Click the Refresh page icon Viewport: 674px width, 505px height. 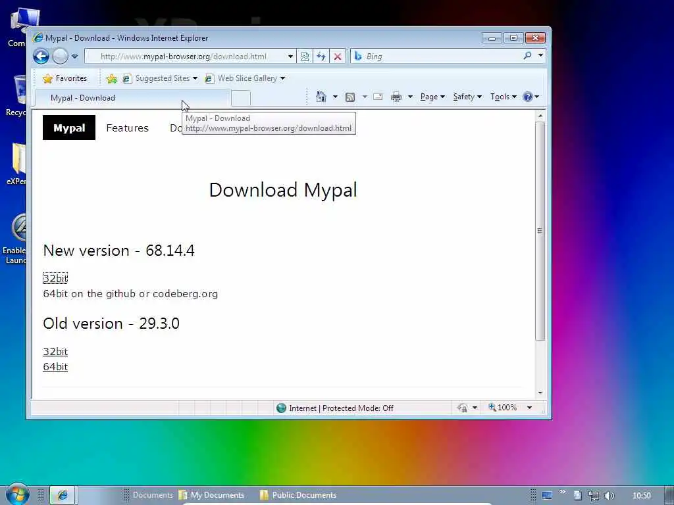tap(321, 57)
